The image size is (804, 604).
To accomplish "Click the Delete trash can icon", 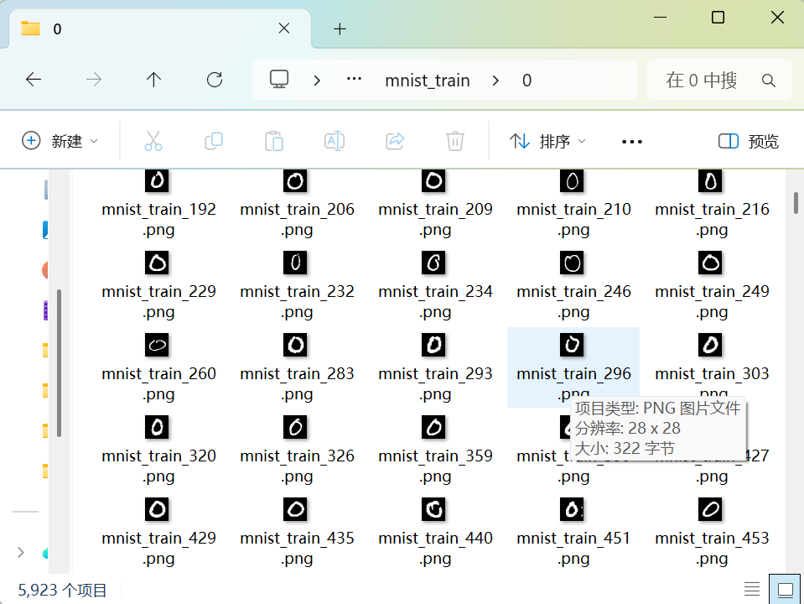I will (455, 141).
